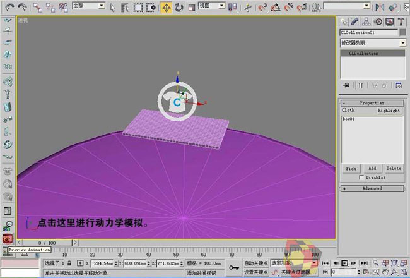Click the Set Keys key icon button

[233, 267]
